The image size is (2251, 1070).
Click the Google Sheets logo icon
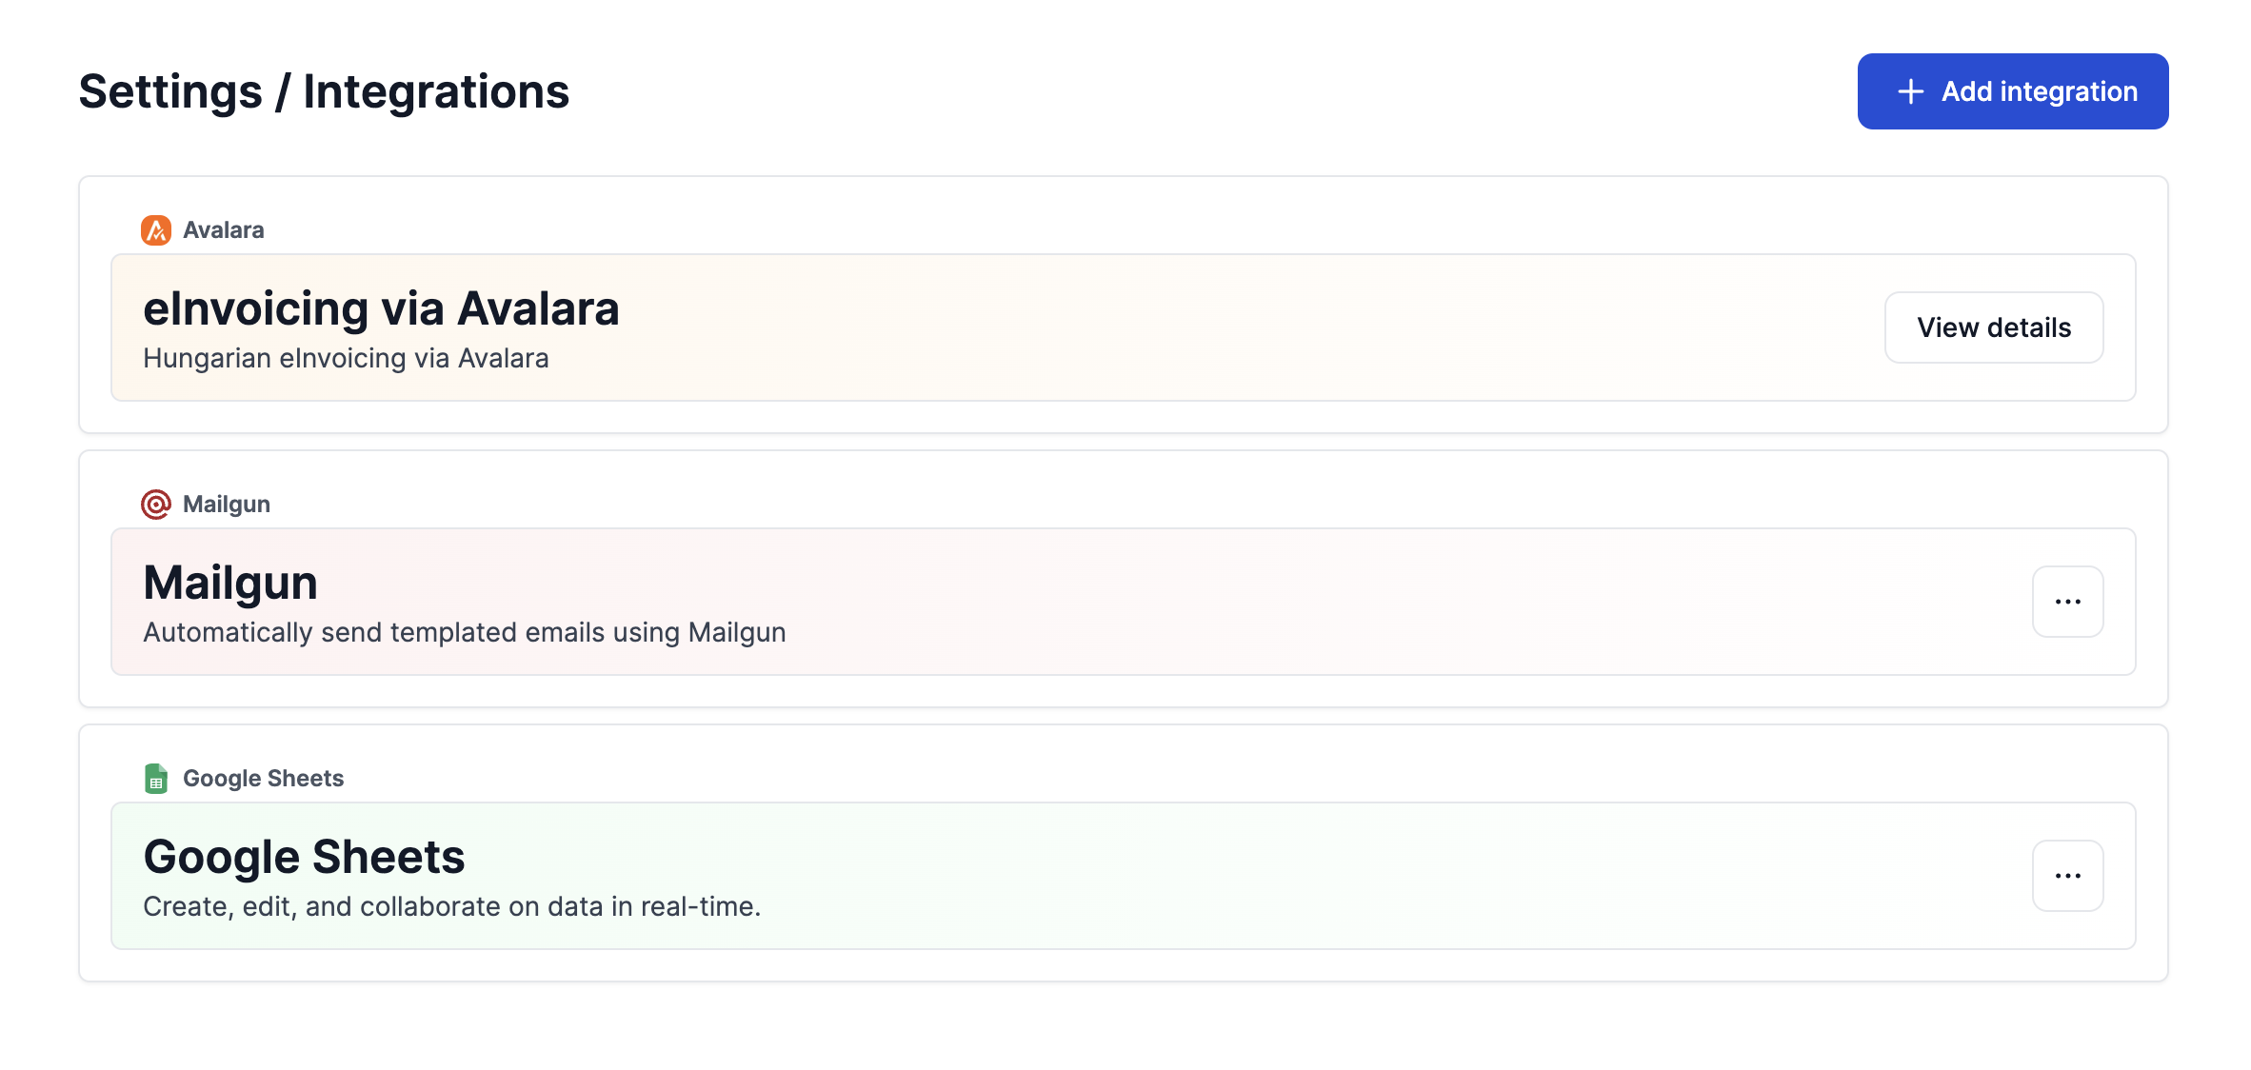click(x=156, y=779)
